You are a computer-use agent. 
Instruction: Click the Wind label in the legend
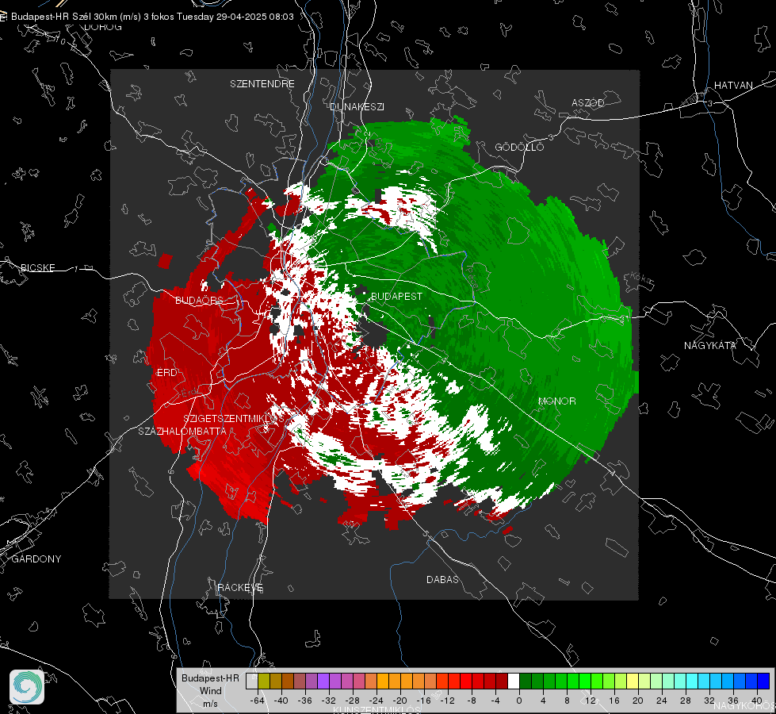pos(210,691)
